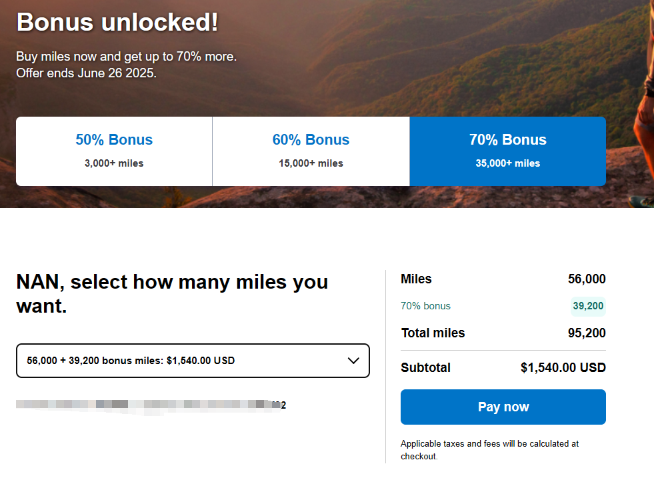Click the "Bonus unlocked!" heading
Image resolution: width=654 pixels, height=500 pixels.
click(117, 23)
